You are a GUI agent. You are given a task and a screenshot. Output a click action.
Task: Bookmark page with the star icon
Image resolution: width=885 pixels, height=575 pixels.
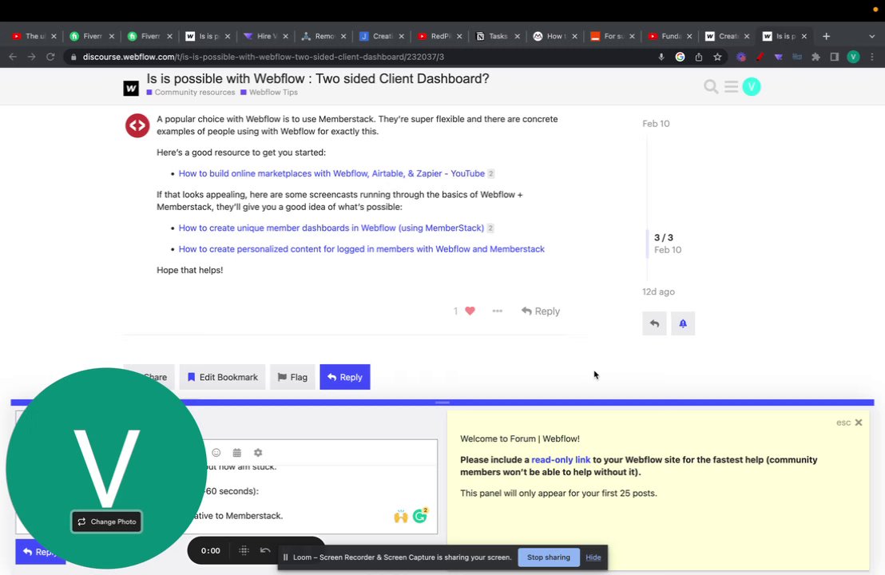[717, 57]
